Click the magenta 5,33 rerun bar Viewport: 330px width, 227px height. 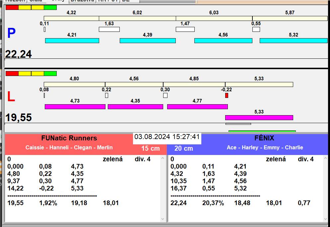pos(259,117)
